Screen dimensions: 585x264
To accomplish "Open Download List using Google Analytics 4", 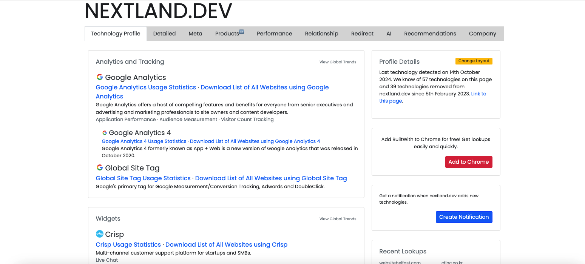I will [x=255, y=141].
